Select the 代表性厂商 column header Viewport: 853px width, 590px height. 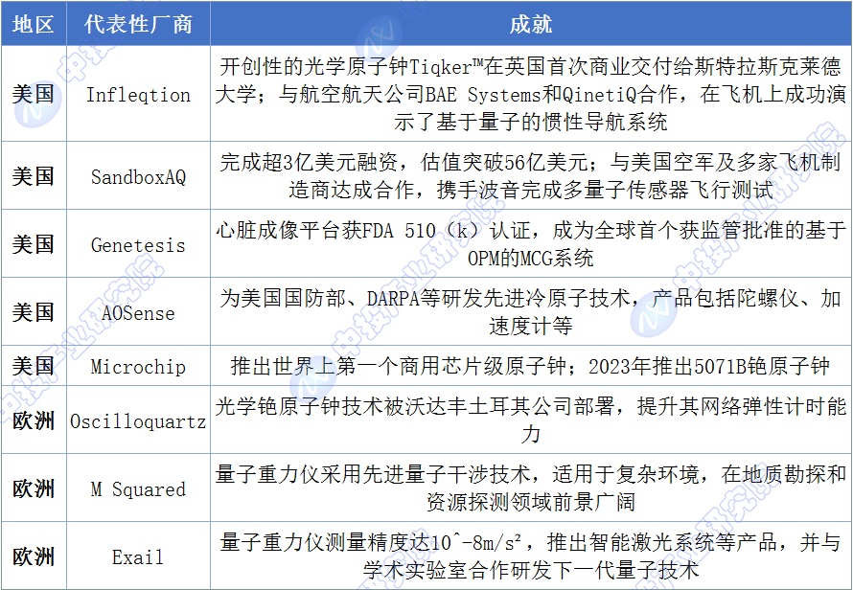tap(138, 24)
